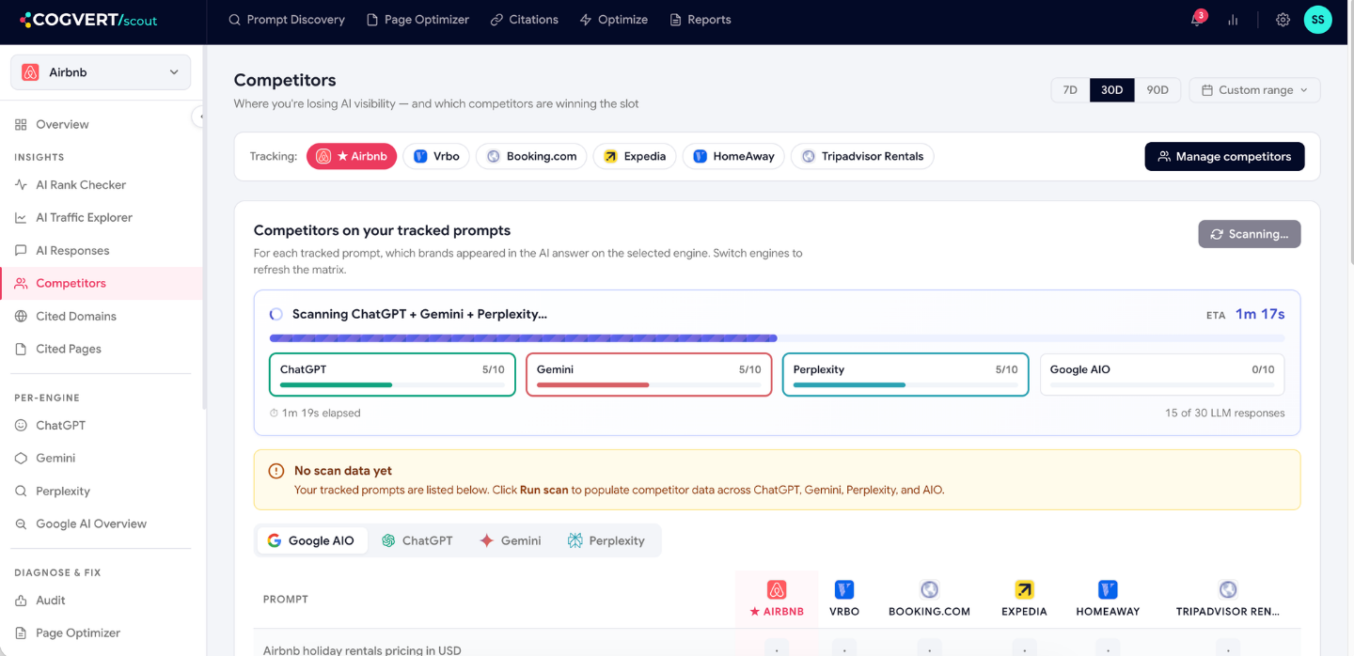Viewport: 1354px width, 656px height.
Task: Click the Cited Domains globe icon
Action: [21, 316]
